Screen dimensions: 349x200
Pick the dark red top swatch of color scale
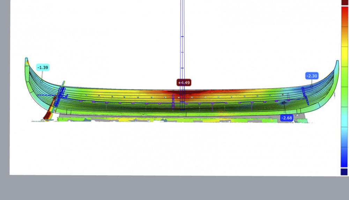344,2
